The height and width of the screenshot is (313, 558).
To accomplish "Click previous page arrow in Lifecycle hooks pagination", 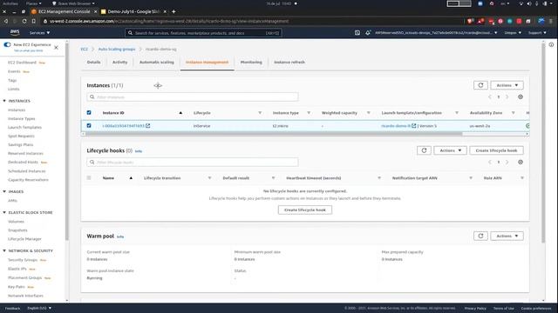I will click(490, 163).
